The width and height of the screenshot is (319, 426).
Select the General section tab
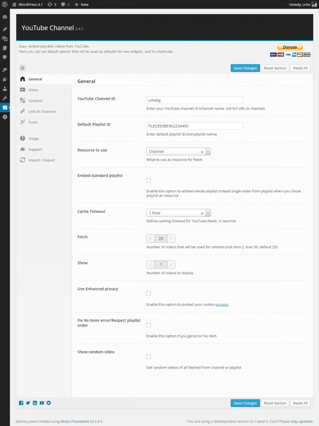(44, 79)
